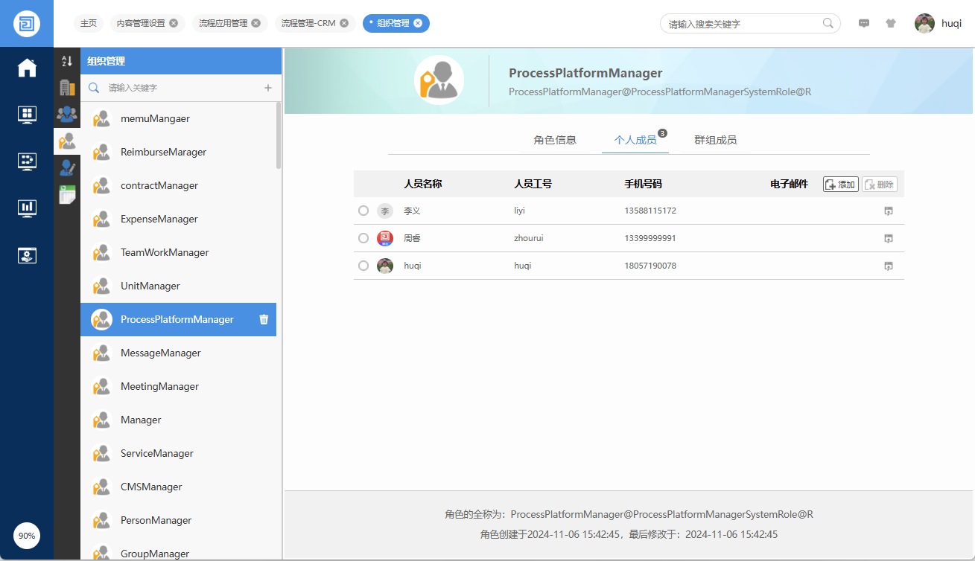
Task: Close the 流程管理-CRM tab
Action: point(344,23)
